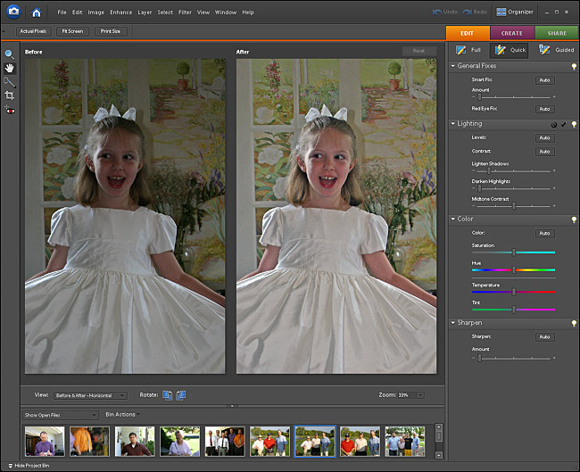Select the Crop tool
Image resolution: width=580 pixels, height=472 pixels.
coord(10,95)
